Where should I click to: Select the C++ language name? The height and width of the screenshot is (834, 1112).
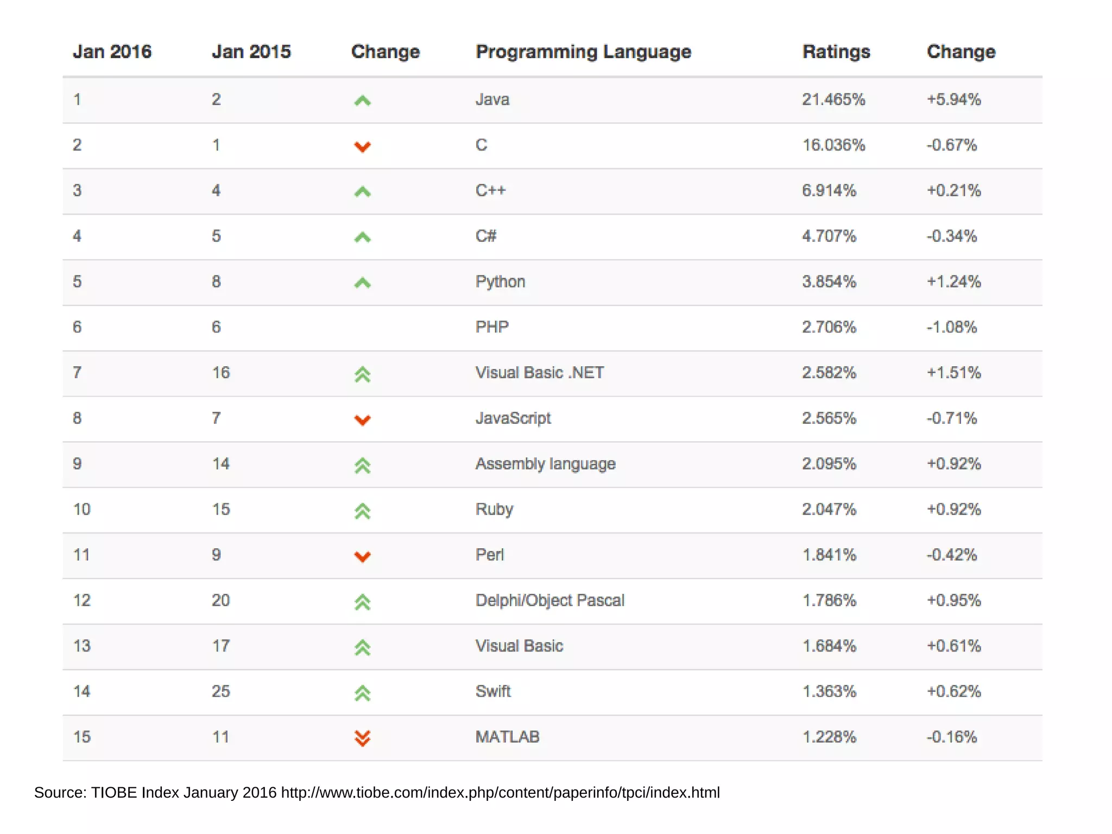point(491,190)
